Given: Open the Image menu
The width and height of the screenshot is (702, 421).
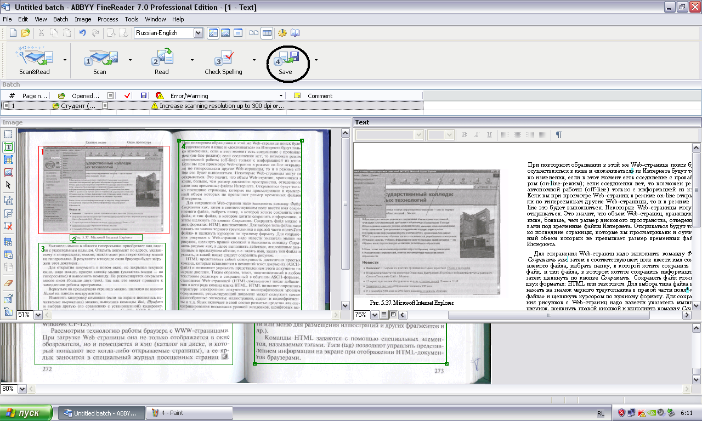Looking at the screenshot, I should point(83,19).
